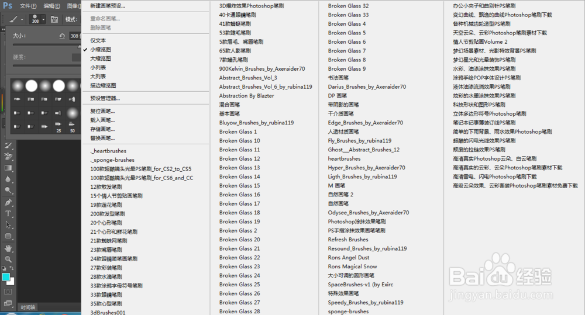
Task: Select the Eraser tool
Action: 8,157
